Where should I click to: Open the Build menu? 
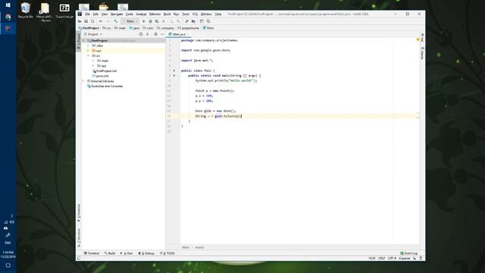(x=167, y=14)
